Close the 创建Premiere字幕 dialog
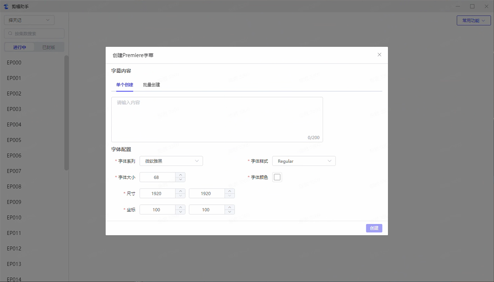Screen dimensions: 494x282 tap(379, 55)
